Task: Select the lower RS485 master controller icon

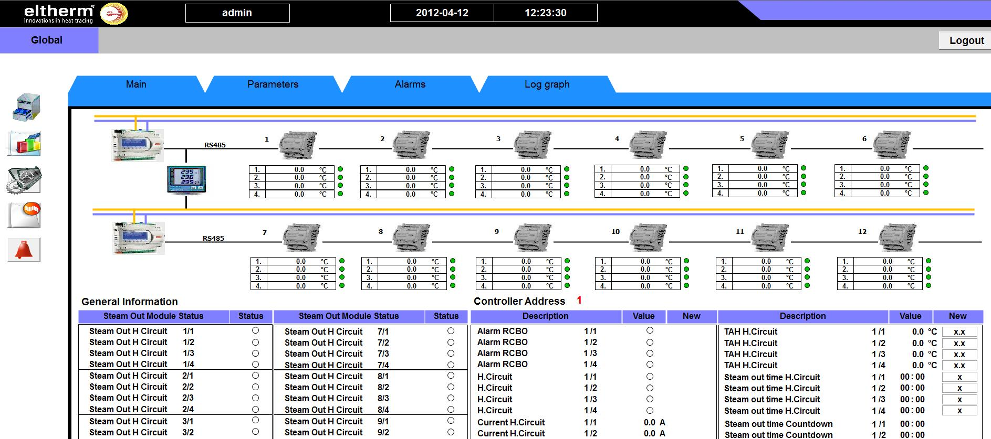Action: pos(139,238)
